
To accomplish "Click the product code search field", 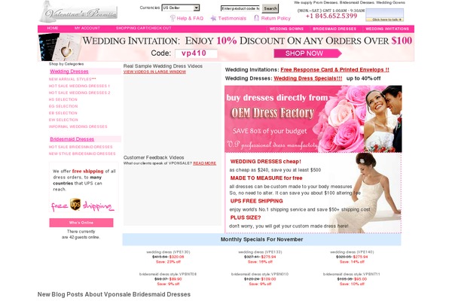I will point(240,8).
